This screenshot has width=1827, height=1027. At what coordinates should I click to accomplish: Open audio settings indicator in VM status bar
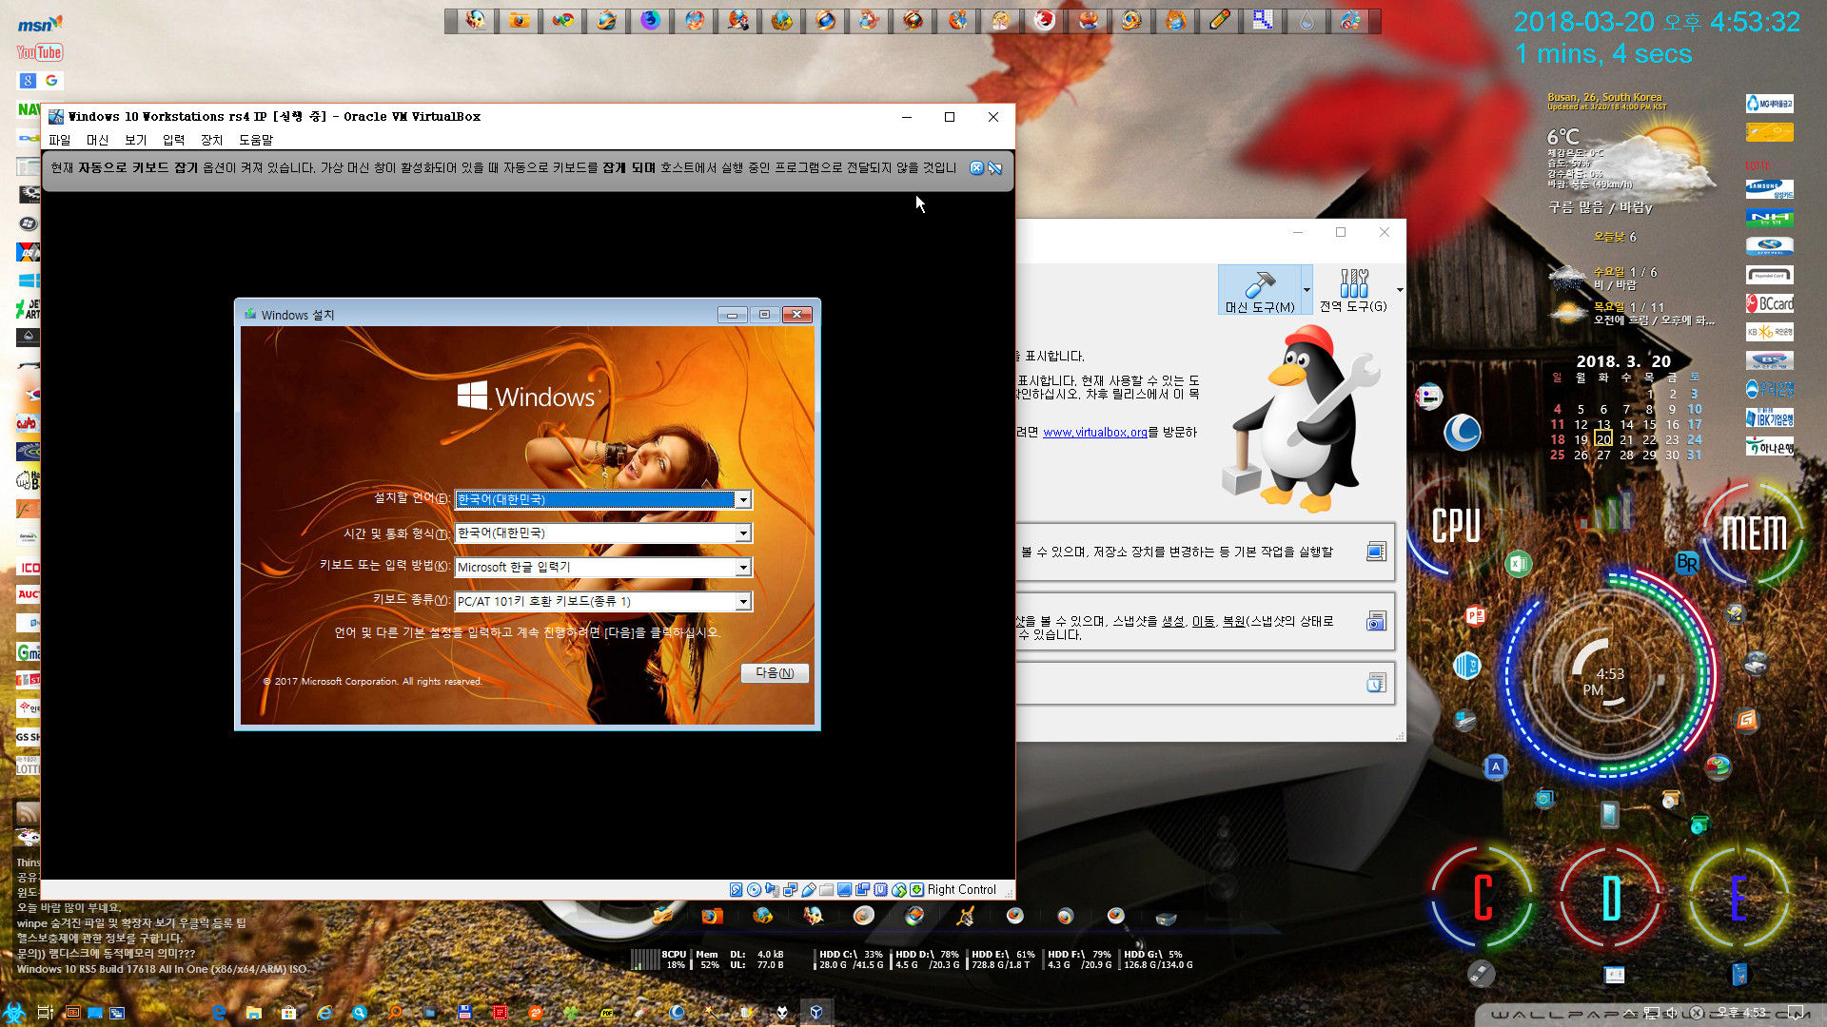point(773,890)
